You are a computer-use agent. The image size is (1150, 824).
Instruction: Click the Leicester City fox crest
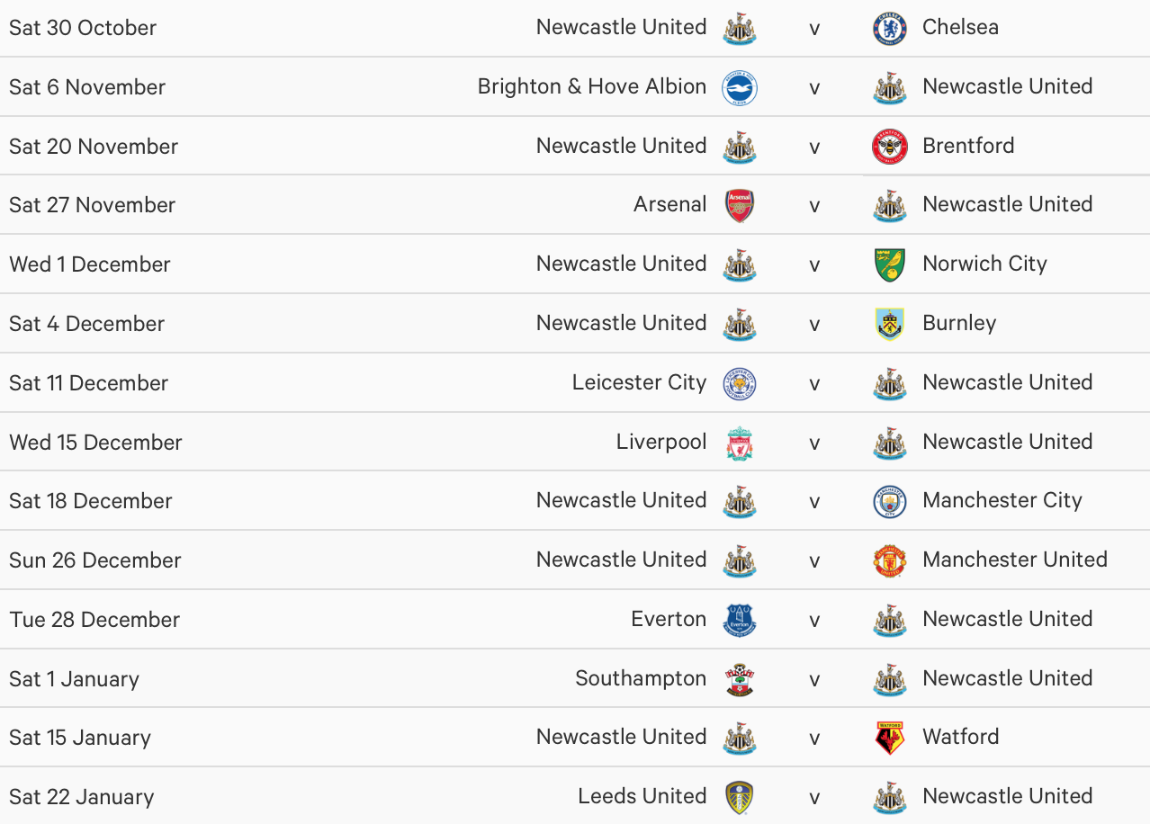pos(740,383)
